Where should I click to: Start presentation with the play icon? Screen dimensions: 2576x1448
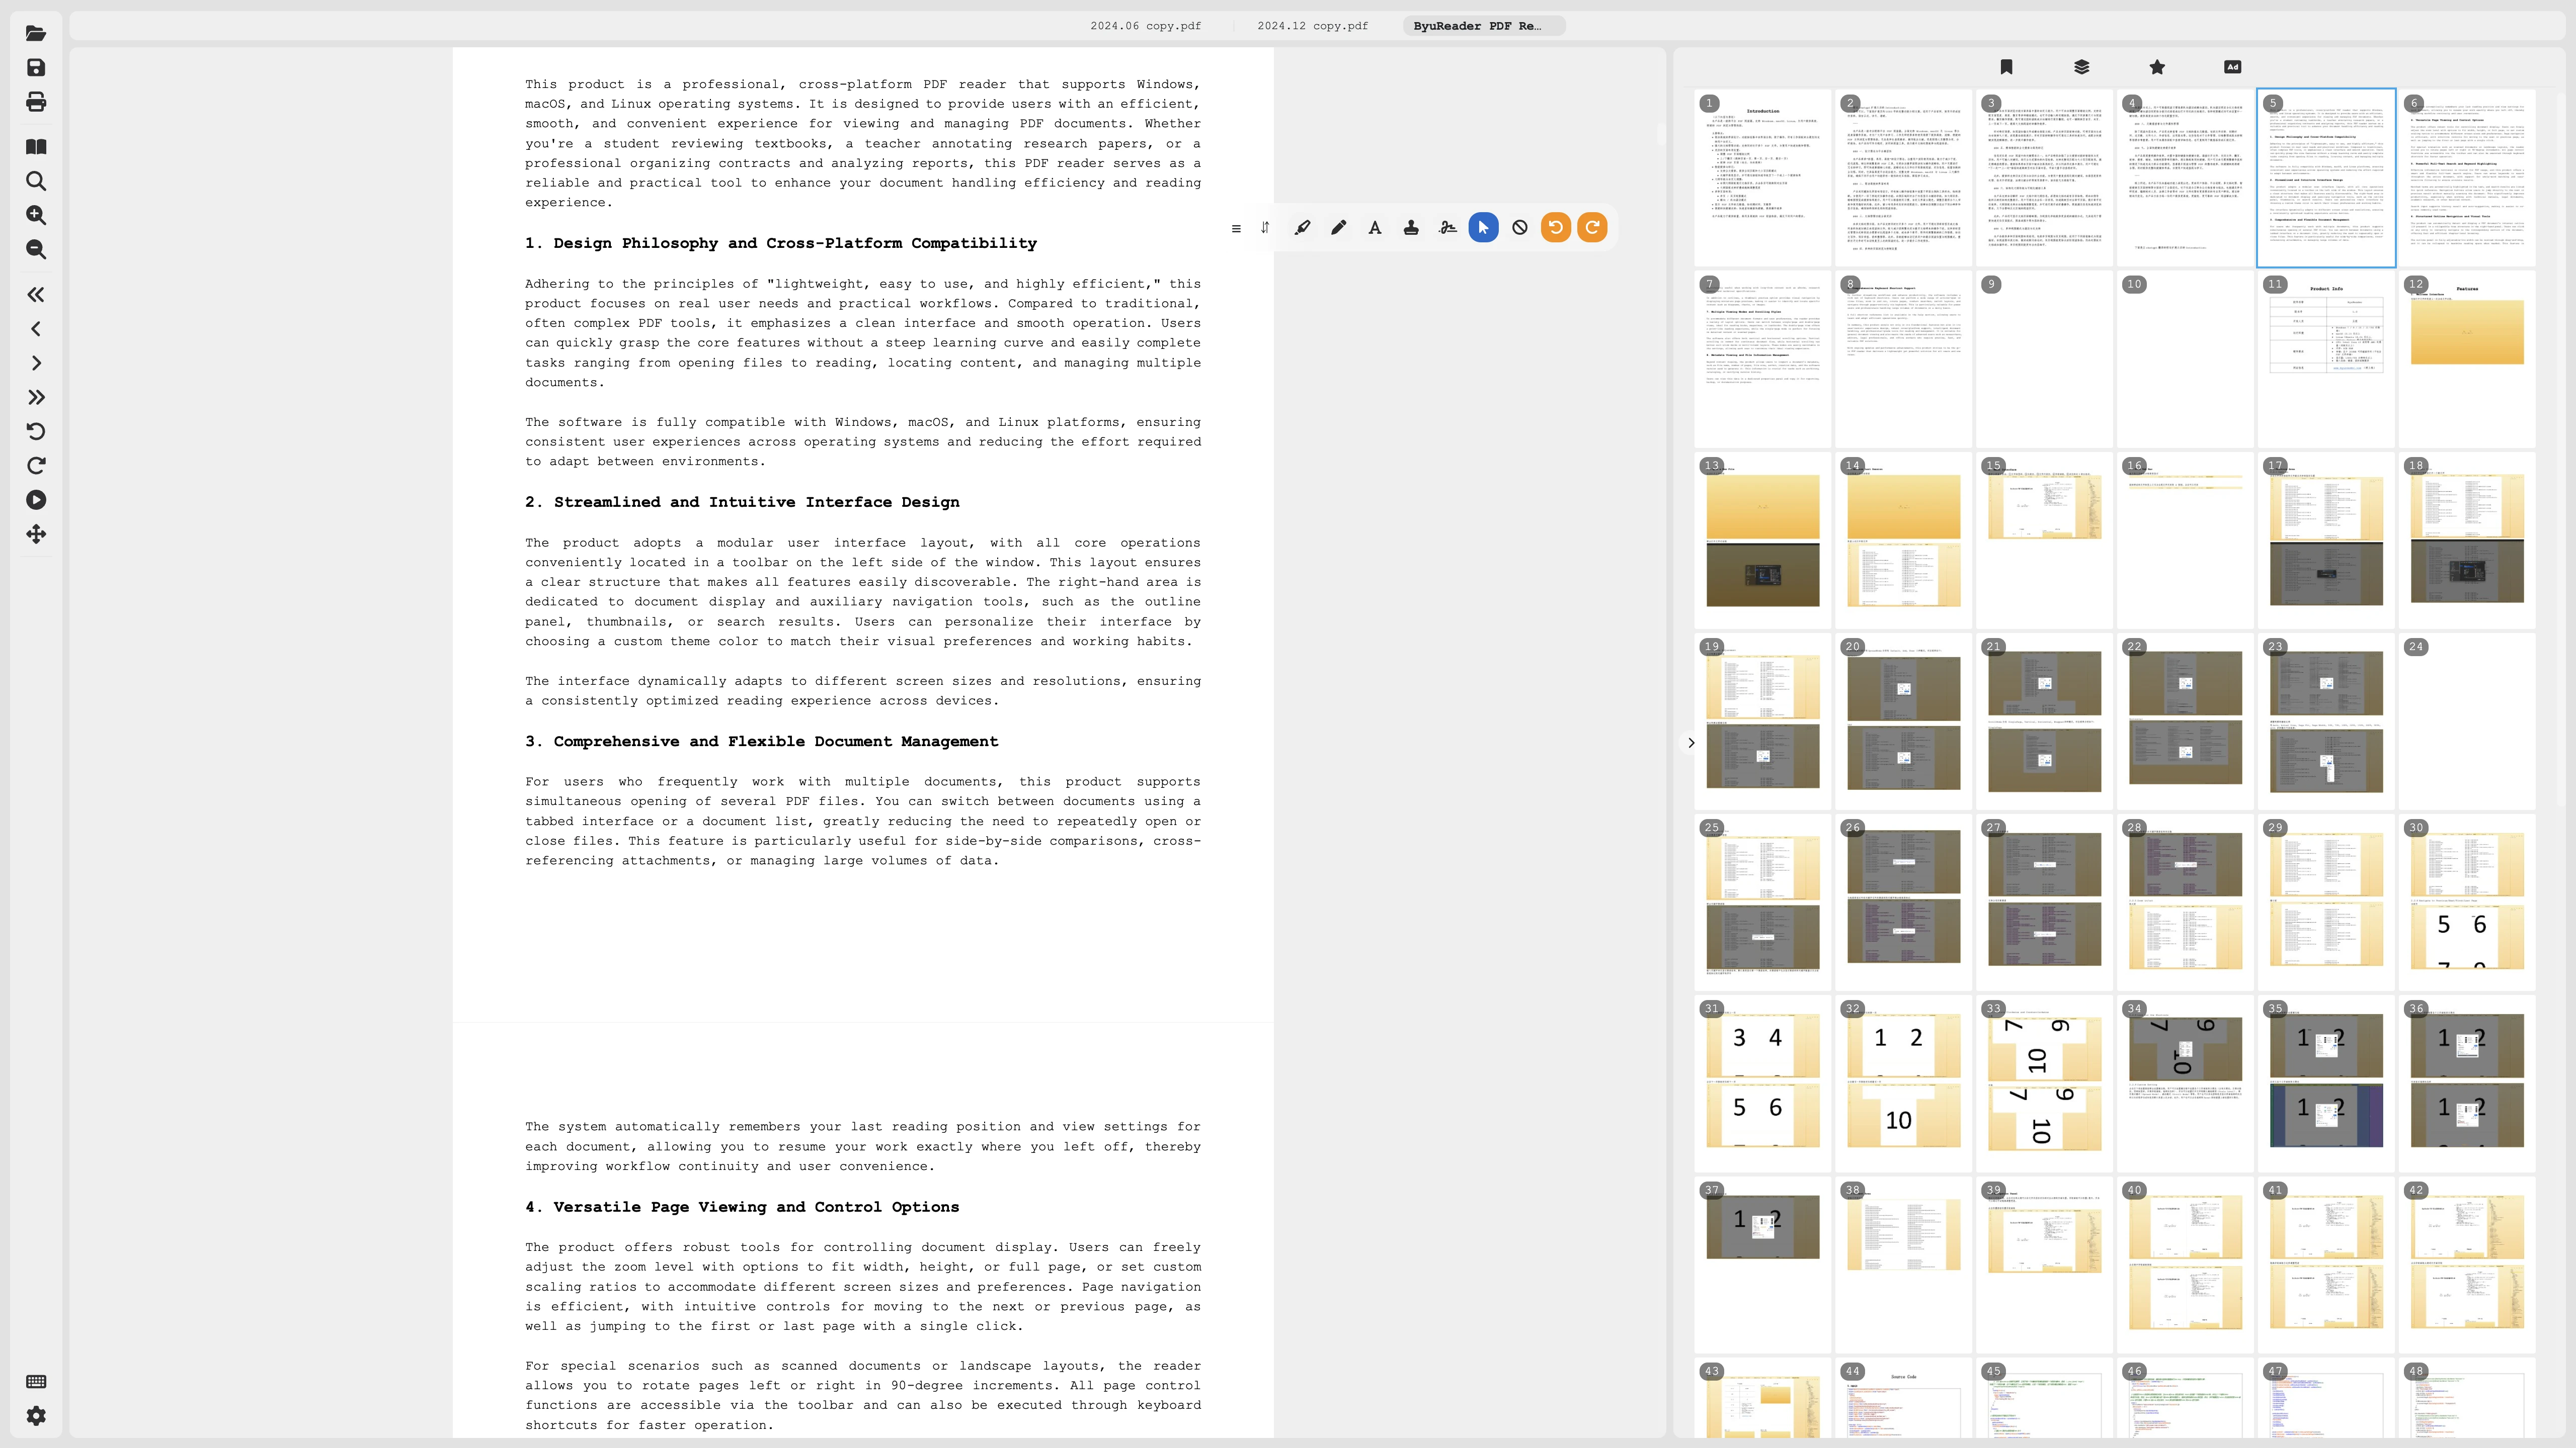point(36,500)
